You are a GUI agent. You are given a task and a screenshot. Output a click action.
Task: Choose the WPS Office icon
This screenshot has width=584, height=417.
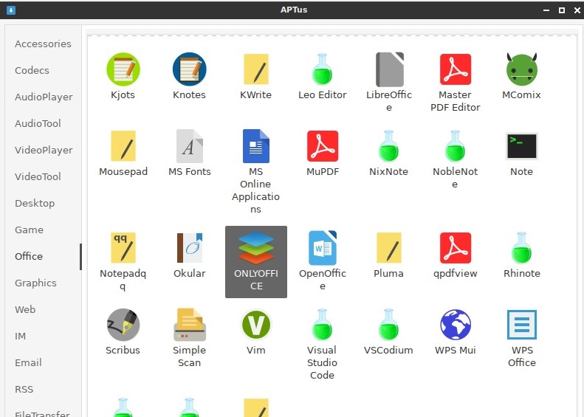pos(521,325)
